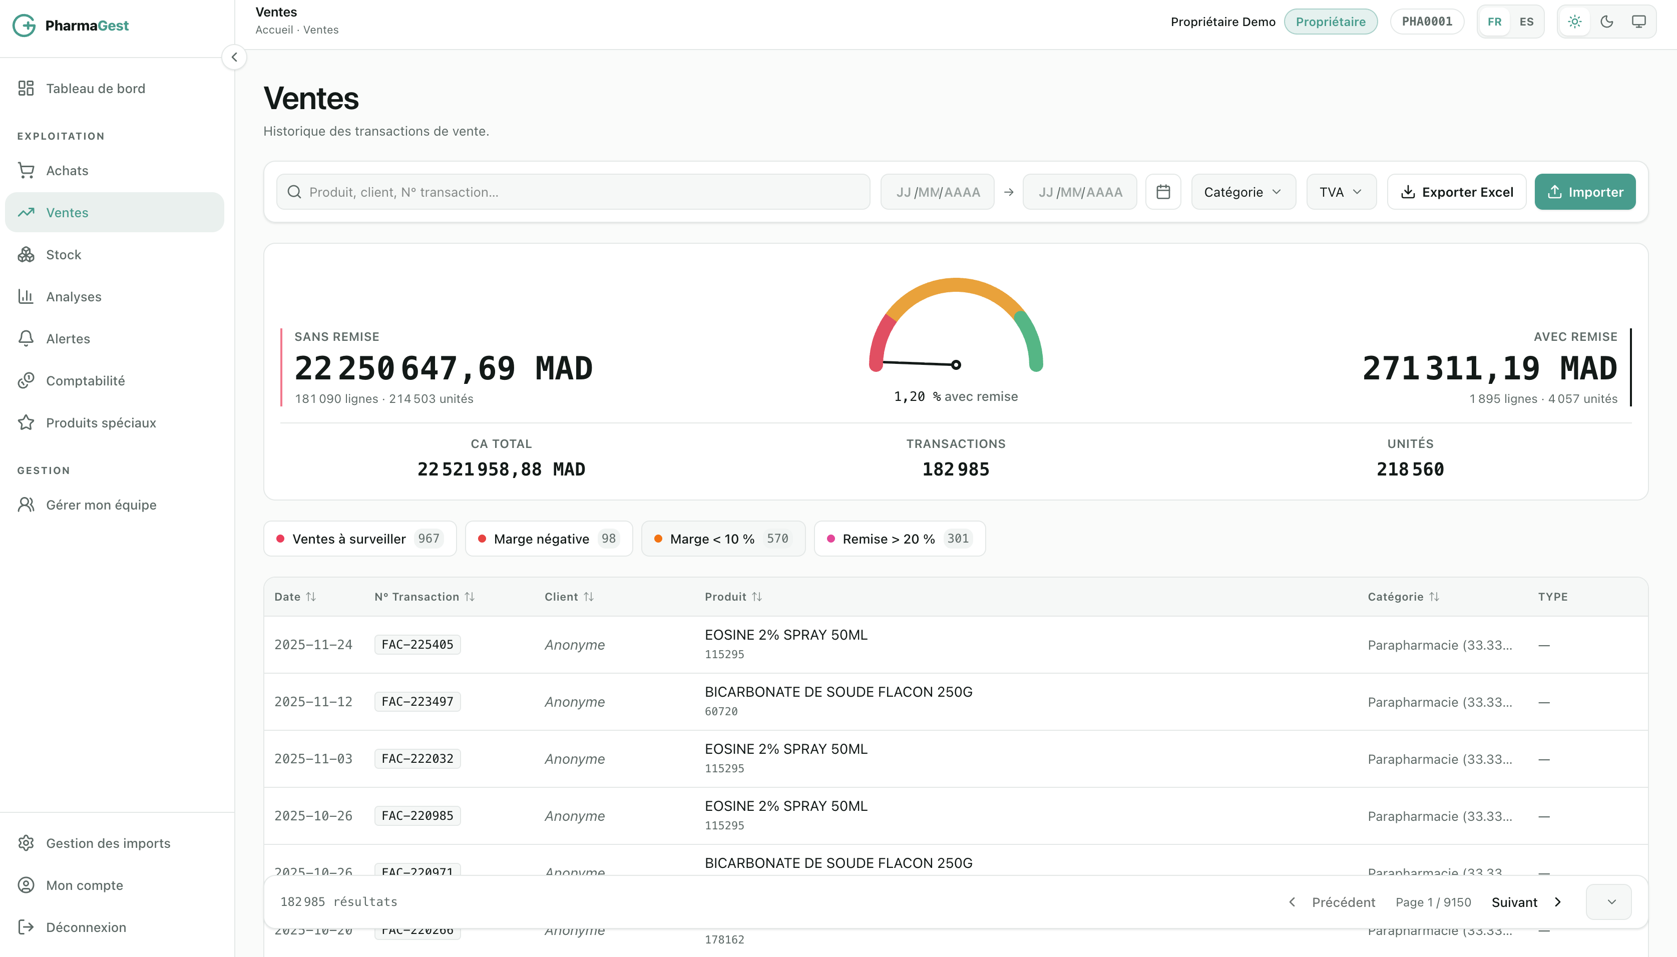Click the Gestion des imports gear icon

27,843
